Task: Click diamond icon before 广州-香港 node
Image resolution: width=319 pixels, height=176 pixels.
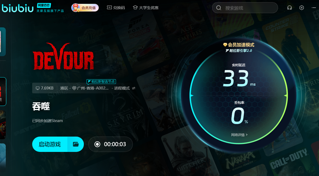Action: point(74,88)
